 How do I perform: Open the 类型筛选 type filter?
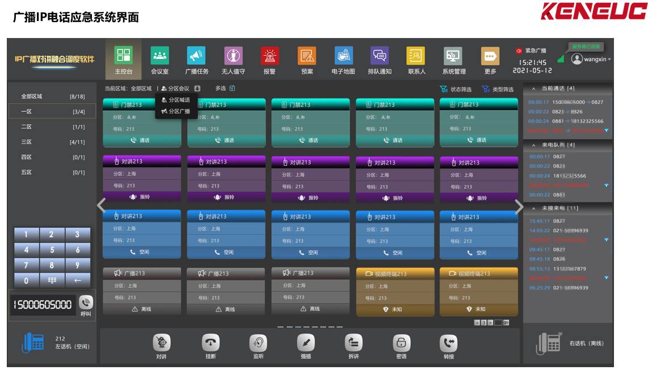point(498,89)
